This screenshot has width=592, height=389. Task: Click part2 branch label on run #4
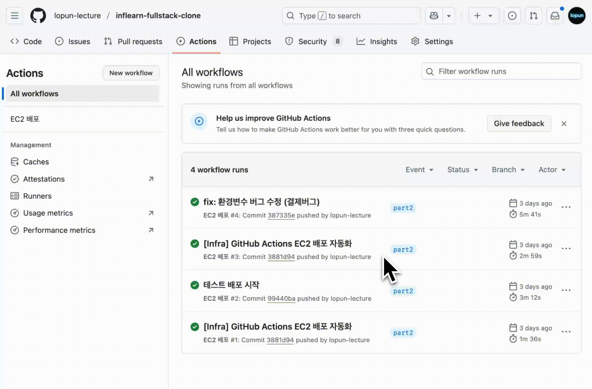point(403,208)
